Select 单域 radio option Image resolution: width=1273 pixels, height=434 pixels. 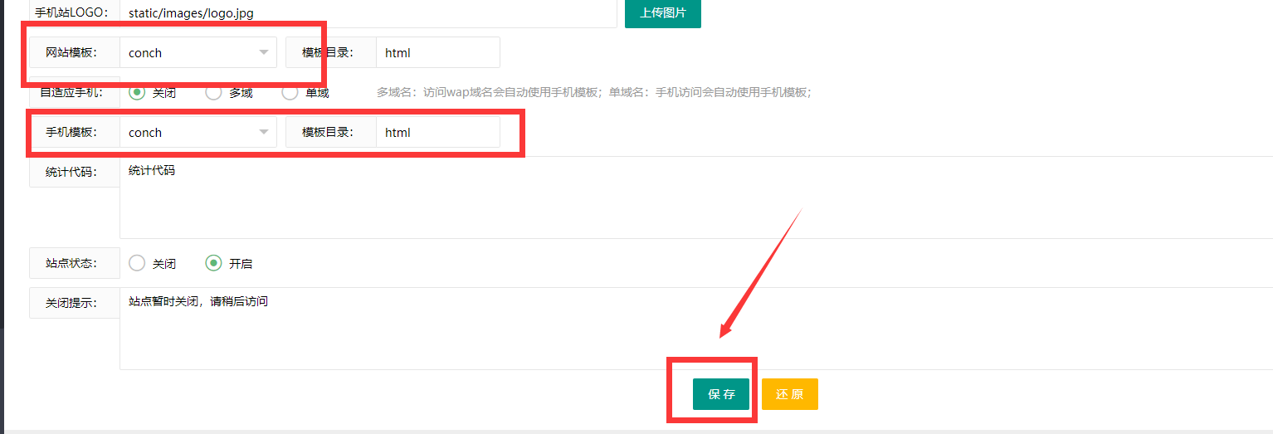(305, 92)
